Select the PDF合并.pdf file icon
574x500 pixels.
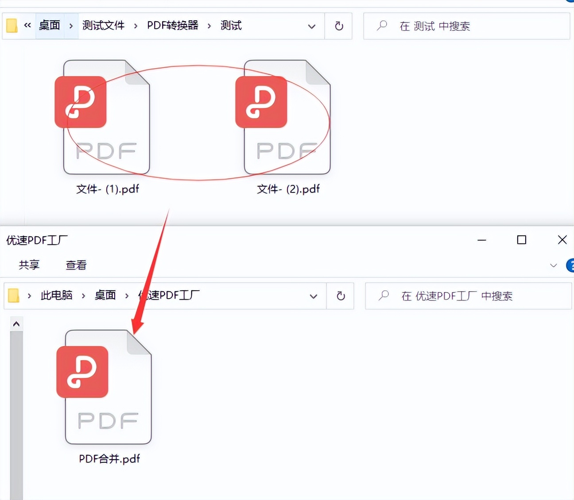pyautogui.click(x=105, y=387)
